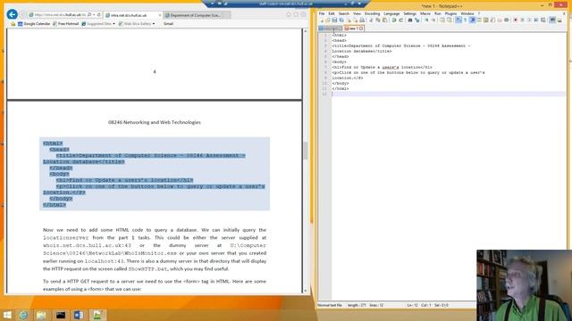
Task: Click the Add to Favorites bar star icon
Action: 13,24
